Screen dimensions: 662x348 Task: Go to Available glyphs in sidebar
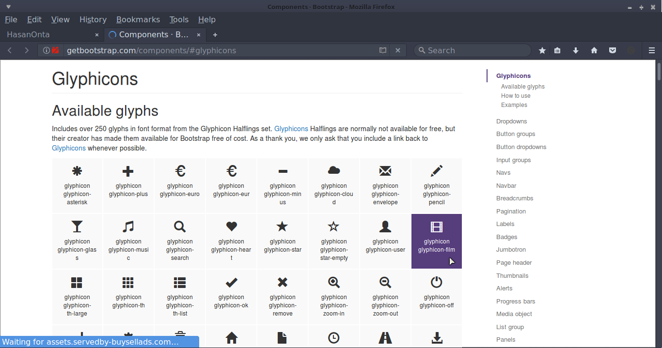click(x=523, y=87)
